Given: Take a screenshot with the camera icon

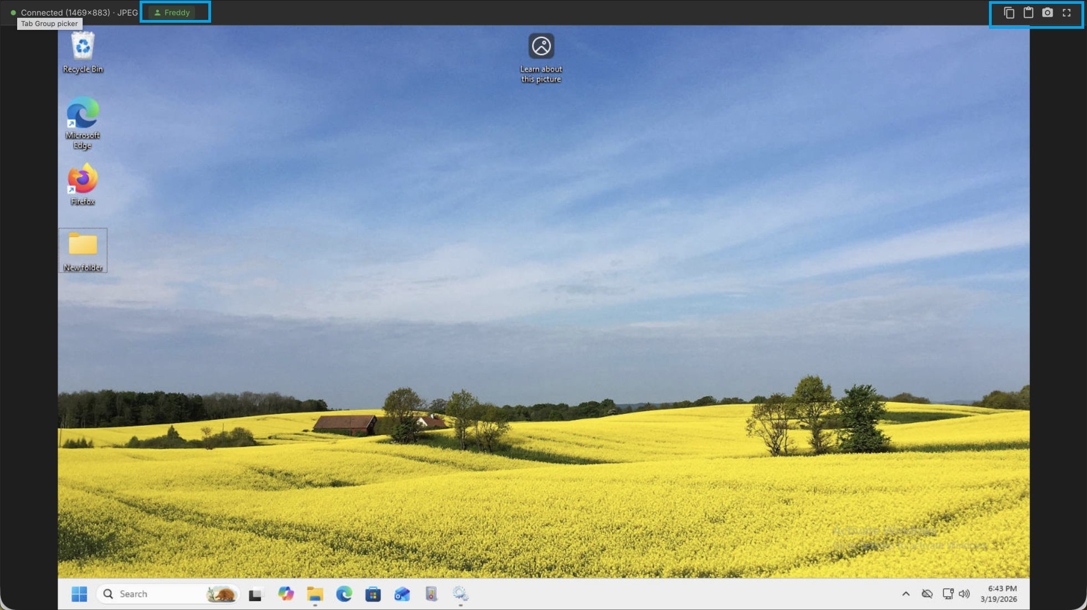Looking at the screenshot, I should click(x=1047, y=12).
